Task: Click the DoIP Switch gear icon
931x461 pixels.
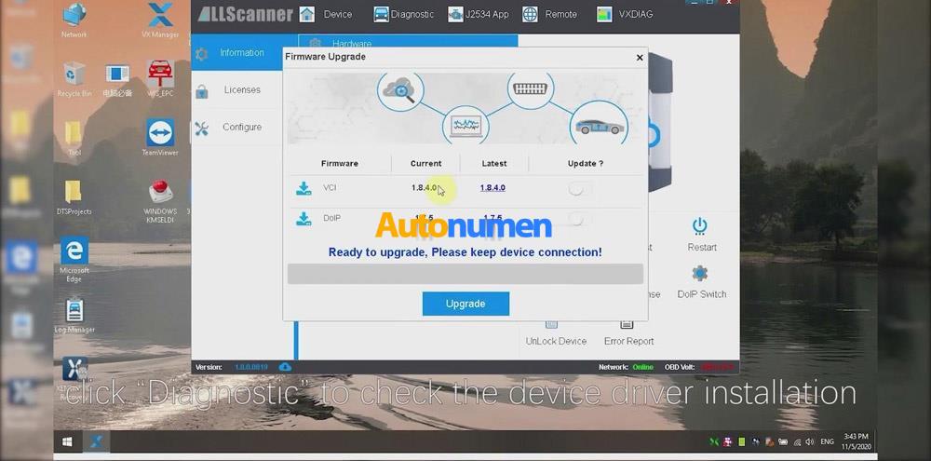Action: 699,273
